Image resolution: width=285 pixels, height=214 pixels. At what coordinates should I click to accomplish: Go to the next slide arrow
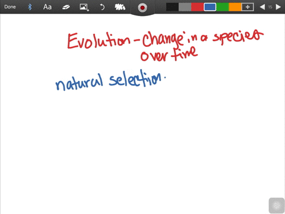tap(278, 7)
